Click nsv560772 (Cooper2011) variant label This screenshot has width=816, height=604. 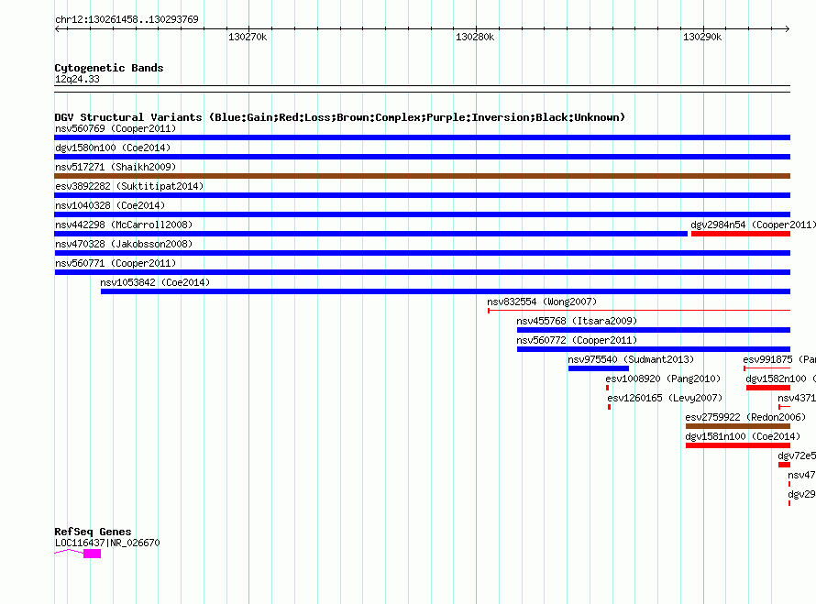coord(577,340)
